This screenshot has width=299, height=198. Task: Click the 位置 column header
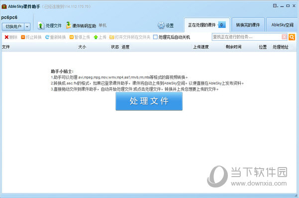(x=263, y=47)
